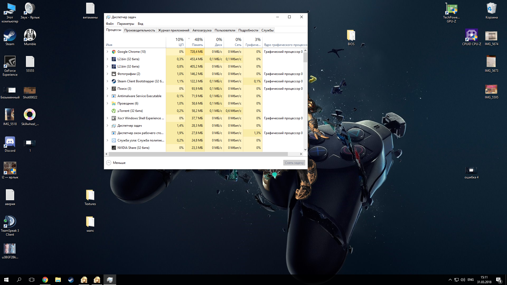The width and height of the screenshot is (507, 285).
Task: Click NVIDIA Share process icon in list
Action: [x=114, y=148]
